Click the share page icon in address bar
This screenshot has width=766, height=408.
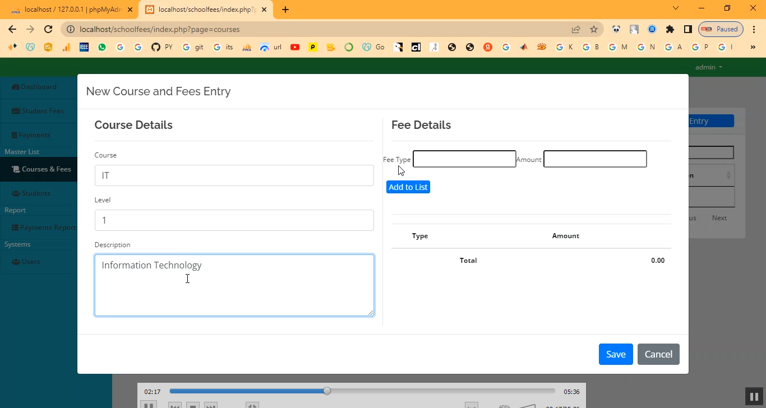coord(576,29)
